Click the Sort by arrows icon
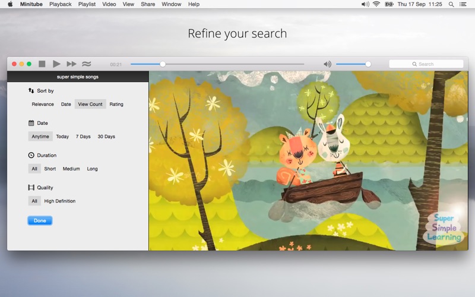The height and width of the screenshot is (297, 475). (x=31, y=91)
